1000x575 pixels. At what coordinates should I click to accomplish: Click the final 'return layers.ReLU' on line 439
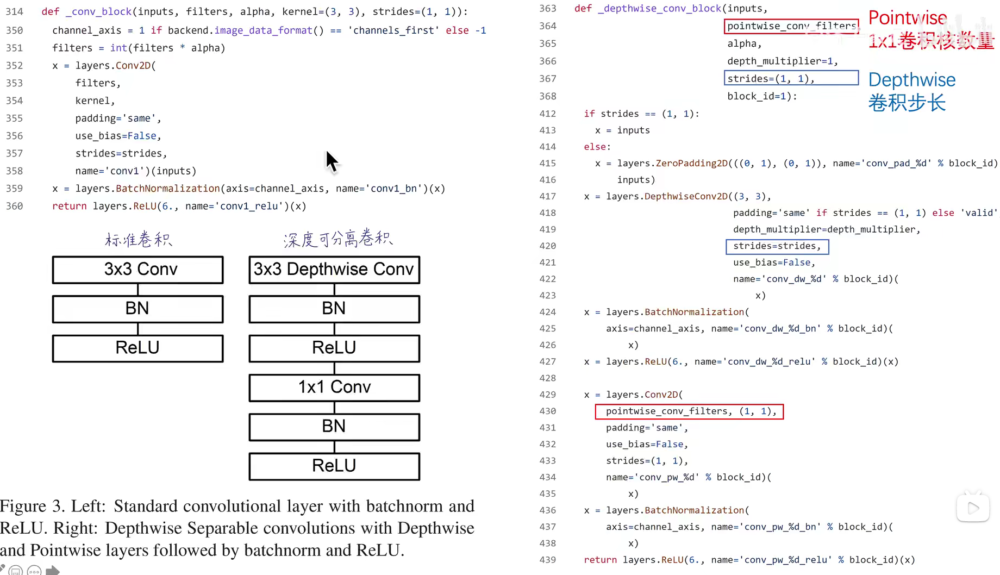tap(634, 560)
